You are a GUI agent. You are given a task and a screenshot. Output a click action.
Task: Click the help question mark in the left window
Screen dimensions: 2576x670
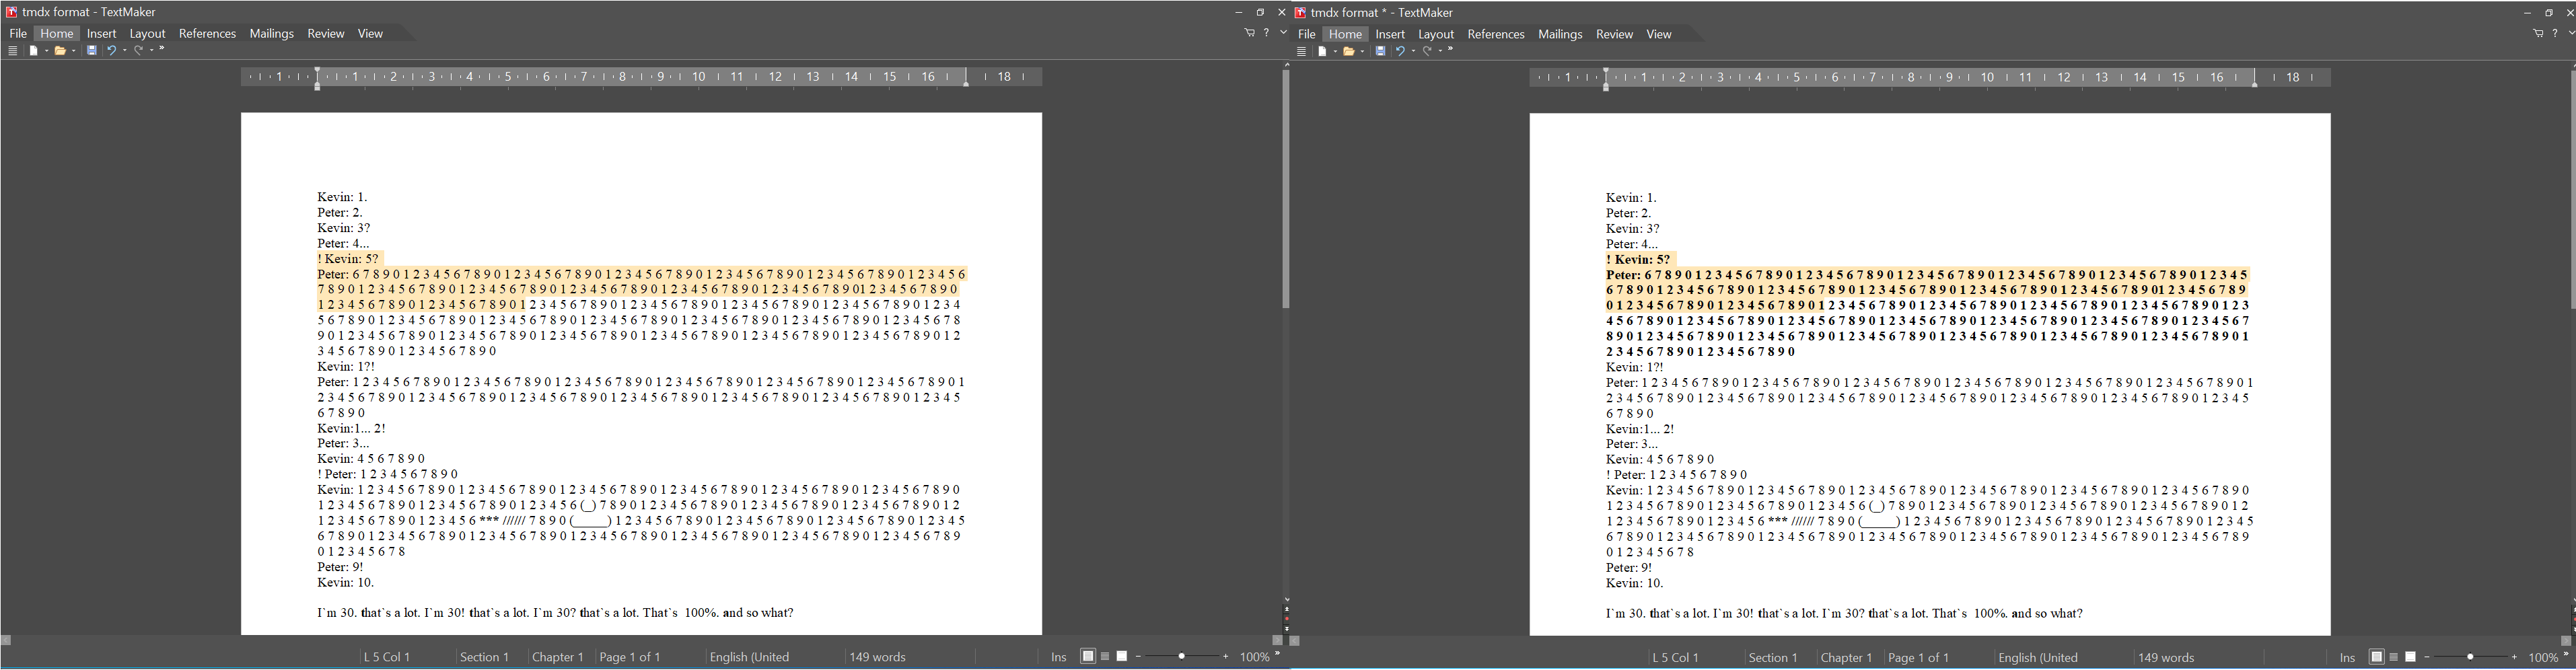(x=1266, y=33)
